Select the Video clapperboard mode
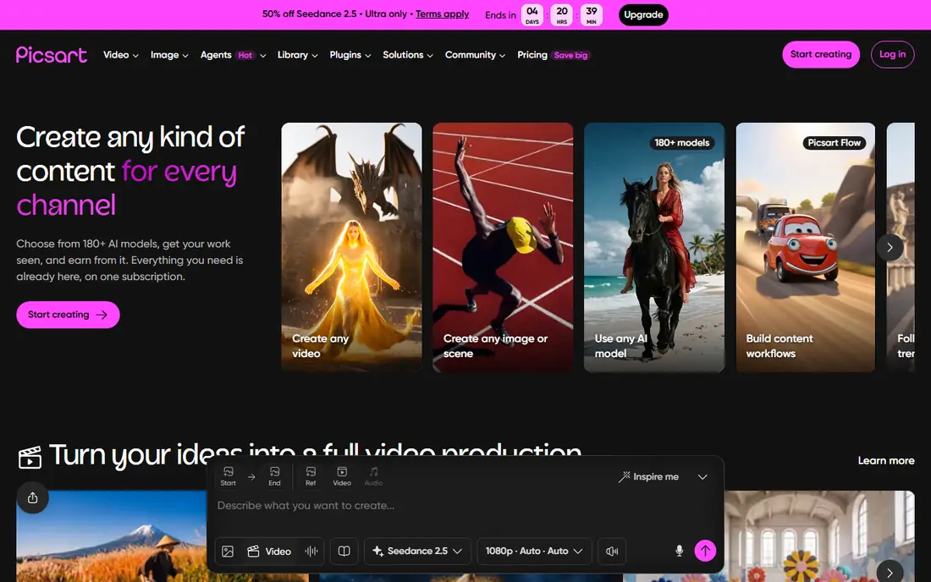The width and height of the screenshot is (931, 582). point(269,552)
